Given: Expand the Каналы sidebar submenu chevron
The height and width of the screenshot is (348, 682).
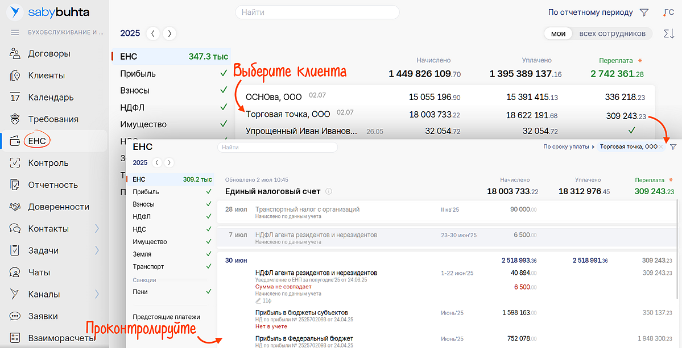Looking at the screenshot, I should pyautogui.click(x=97, y=294).
